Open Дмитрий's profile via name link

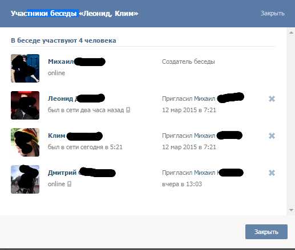point(82,173)
